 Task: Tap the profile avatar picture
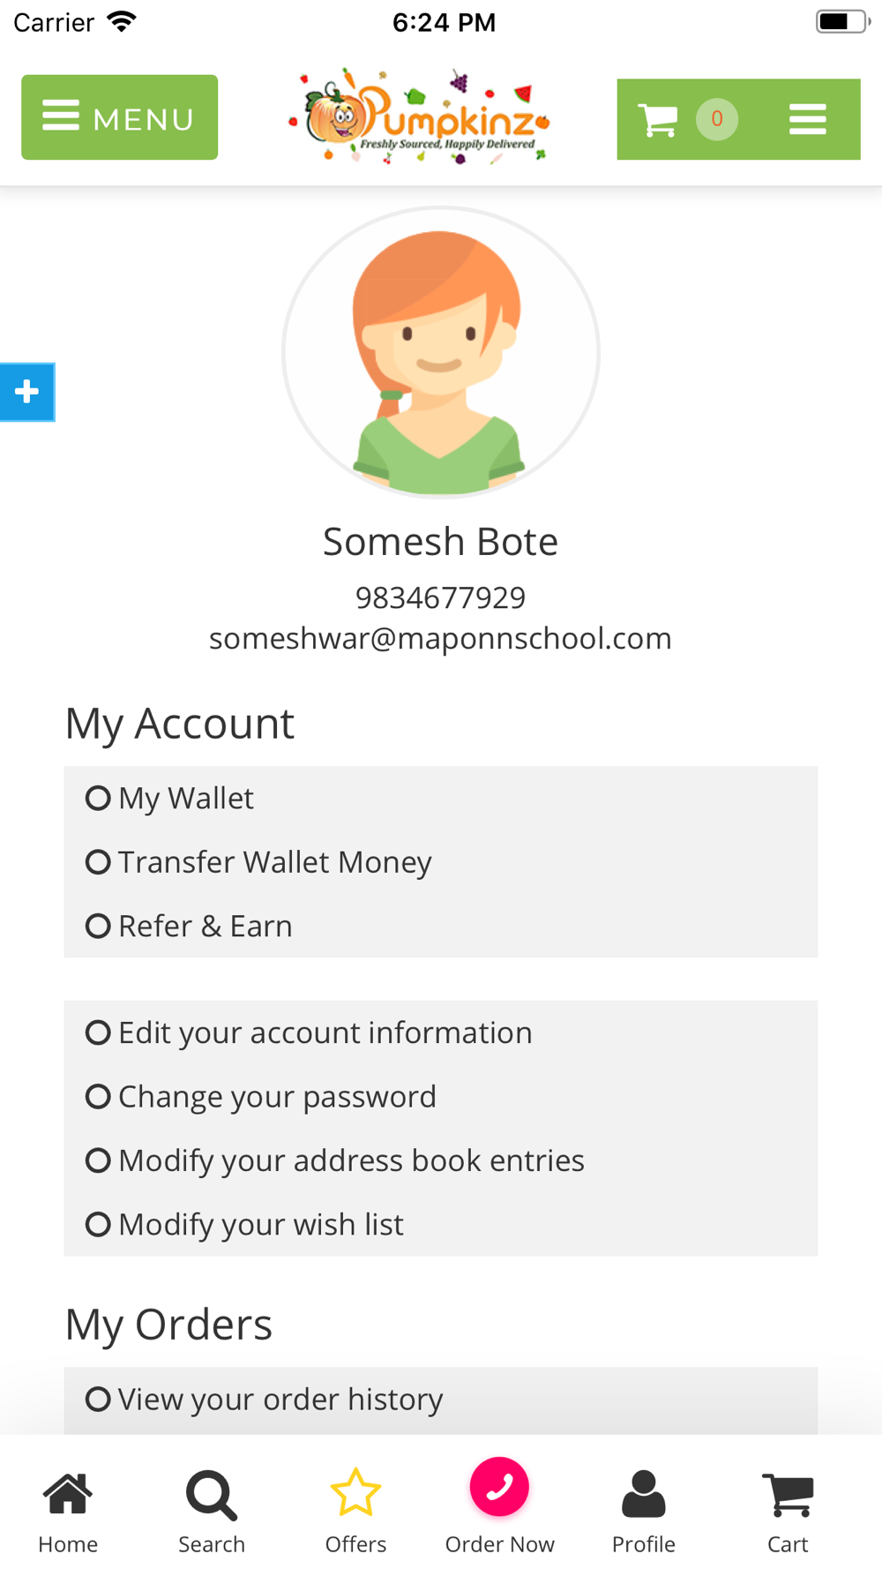[440, 353]
